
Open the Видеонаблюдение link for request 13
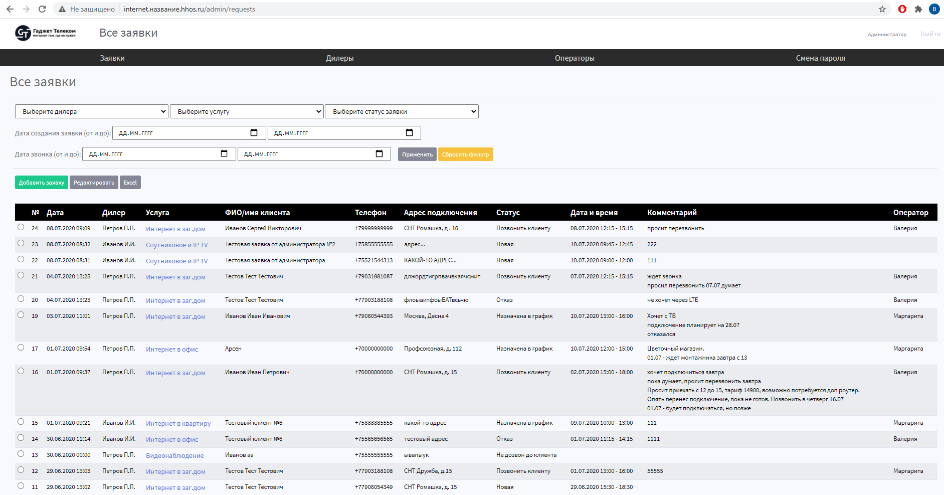(174, 456)
